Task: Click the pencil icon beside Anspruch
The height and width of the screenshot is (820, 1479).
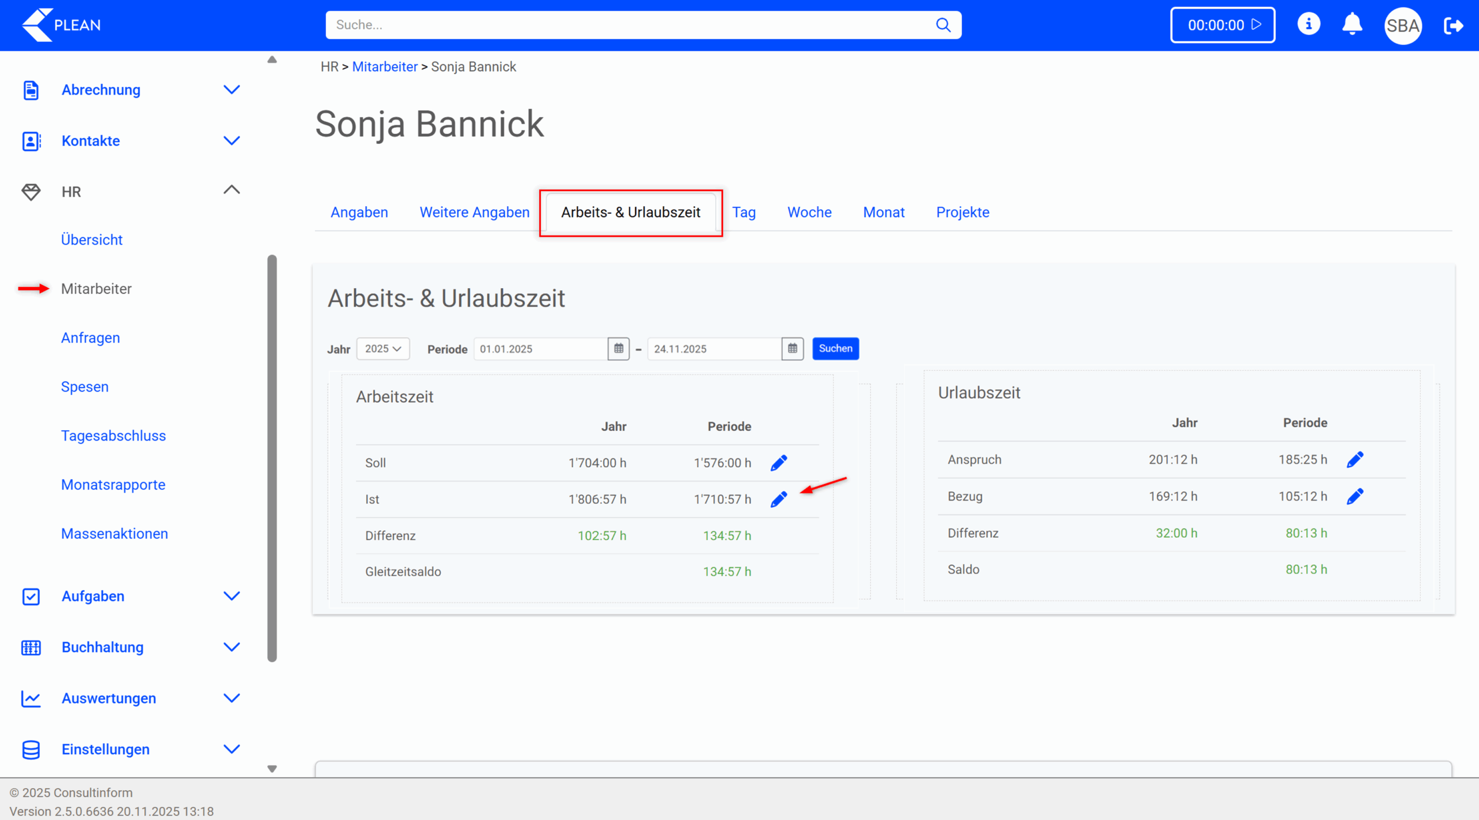Action: click(1355, 460)
